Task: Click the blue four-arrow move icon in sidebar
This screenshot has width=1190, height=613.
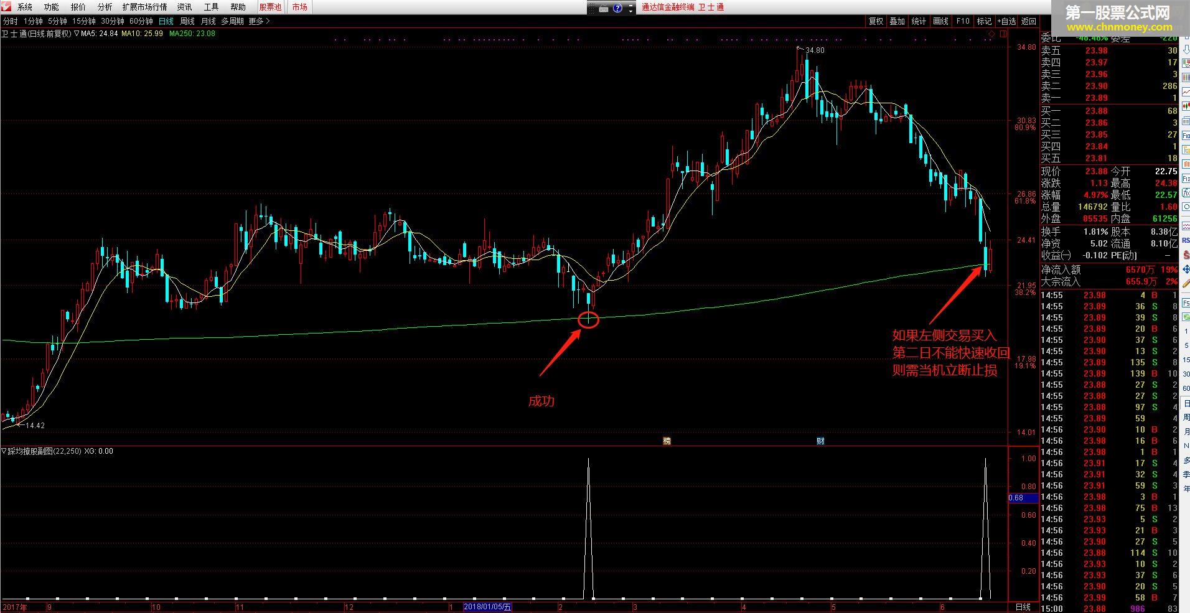Action: pyautogui.click(x=1185, y=270)
